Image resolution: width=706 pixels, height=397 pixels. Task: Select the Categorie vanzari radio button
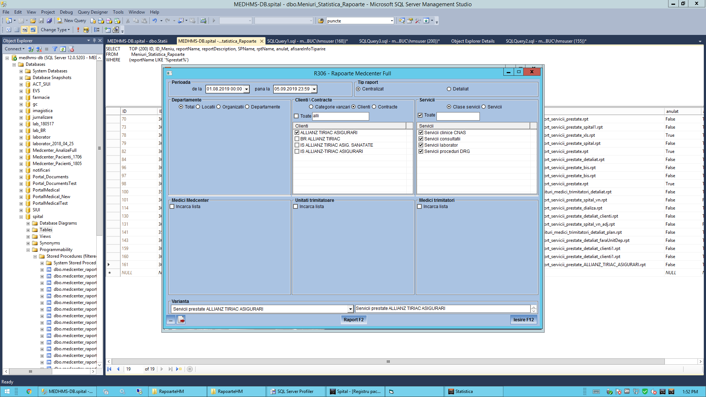tap(311, 107)
